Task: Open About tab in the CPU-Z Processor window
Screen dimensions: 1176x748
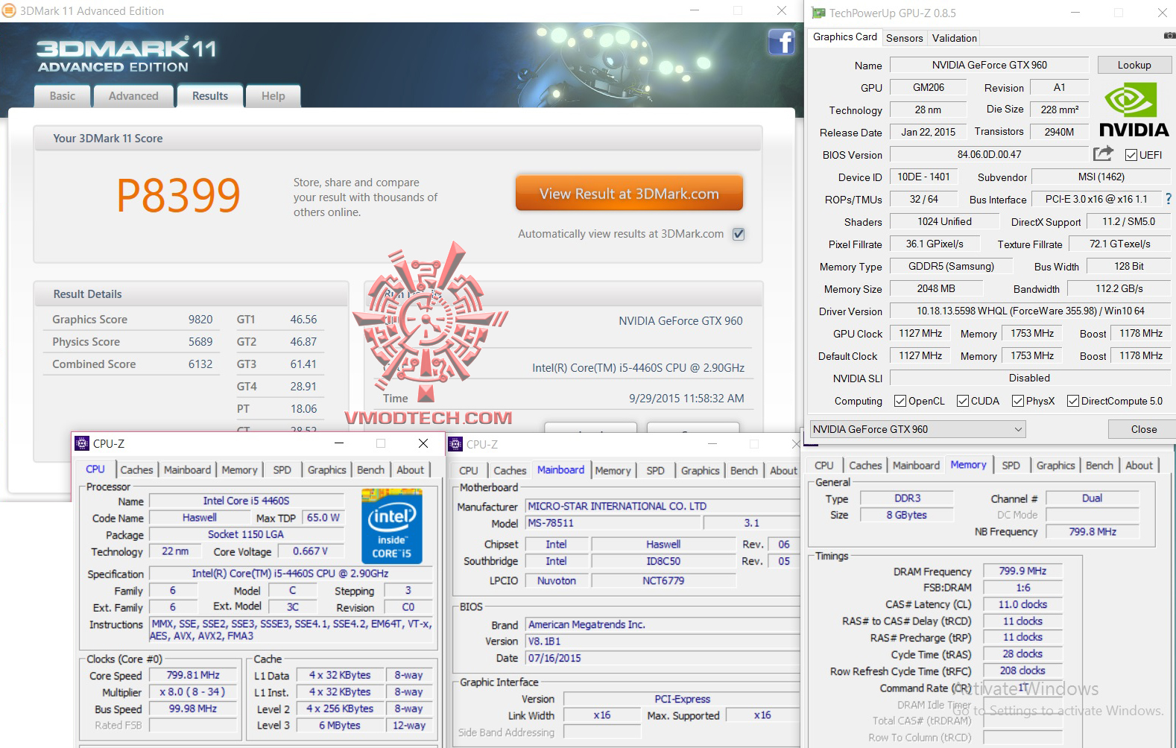Action: coord(410,470)
